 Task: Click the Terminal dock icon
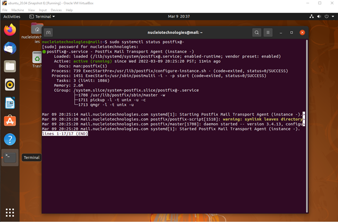(10, 157)
